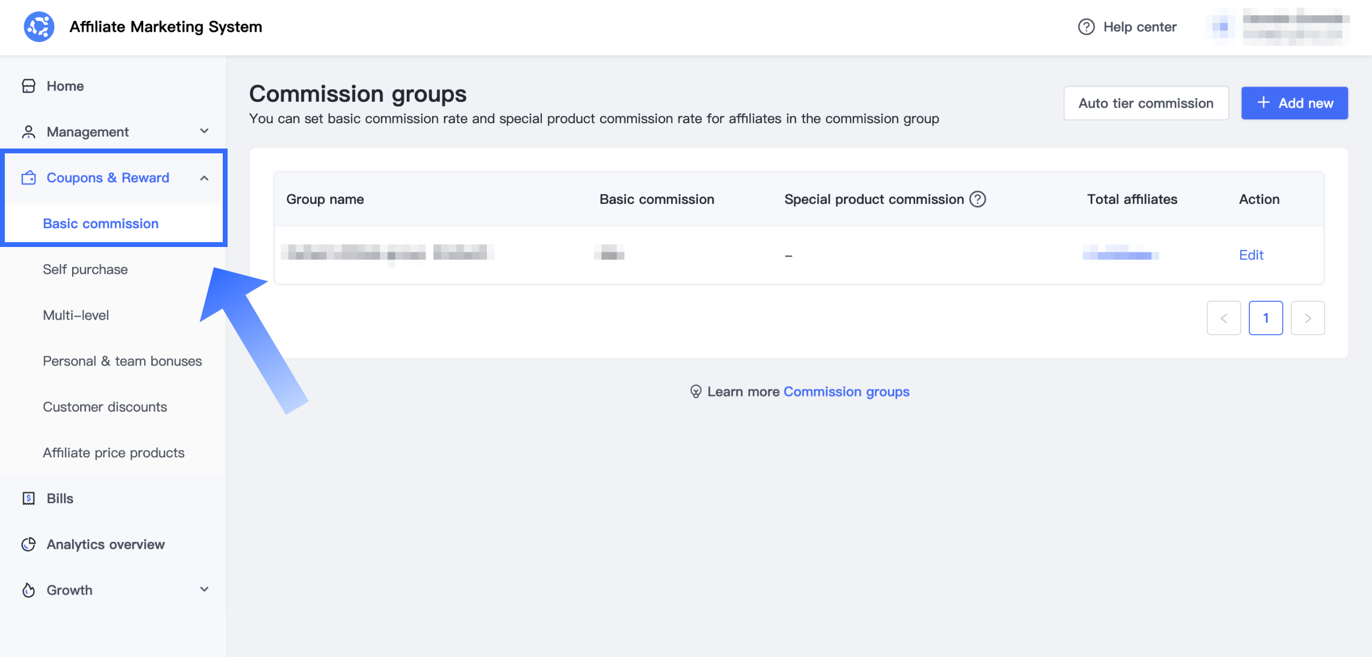The height and width of the screenshot is (657, 1372).
Task: Click the Growth flame icon in the sidebar
Action: [x=29, y=590]
